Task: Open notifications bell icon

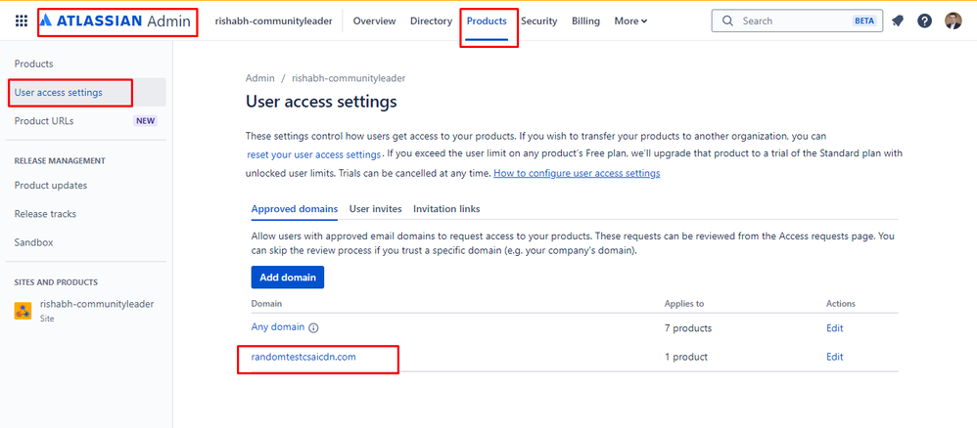Action: click(898, 21)
